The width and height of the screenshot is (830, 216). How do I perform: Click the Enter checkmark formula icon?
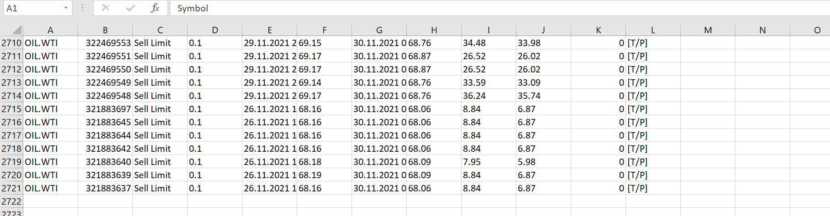tap(131, 8)
